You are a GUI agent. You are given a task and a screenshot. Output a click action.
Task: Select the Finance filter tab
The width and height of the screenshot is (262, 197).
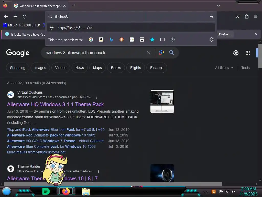point(157,68)
